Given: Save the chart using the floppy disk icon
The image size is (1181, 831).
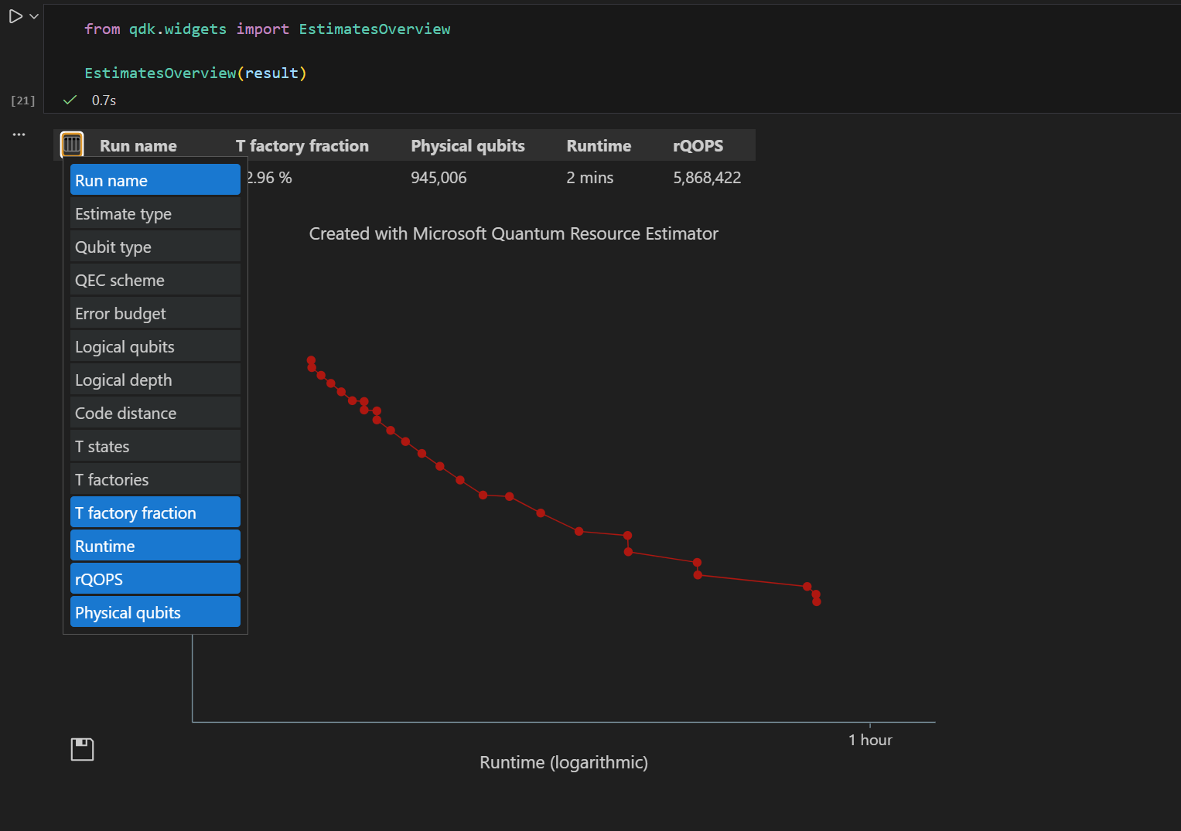Looking at the screenshot, I should coord(81,748).
